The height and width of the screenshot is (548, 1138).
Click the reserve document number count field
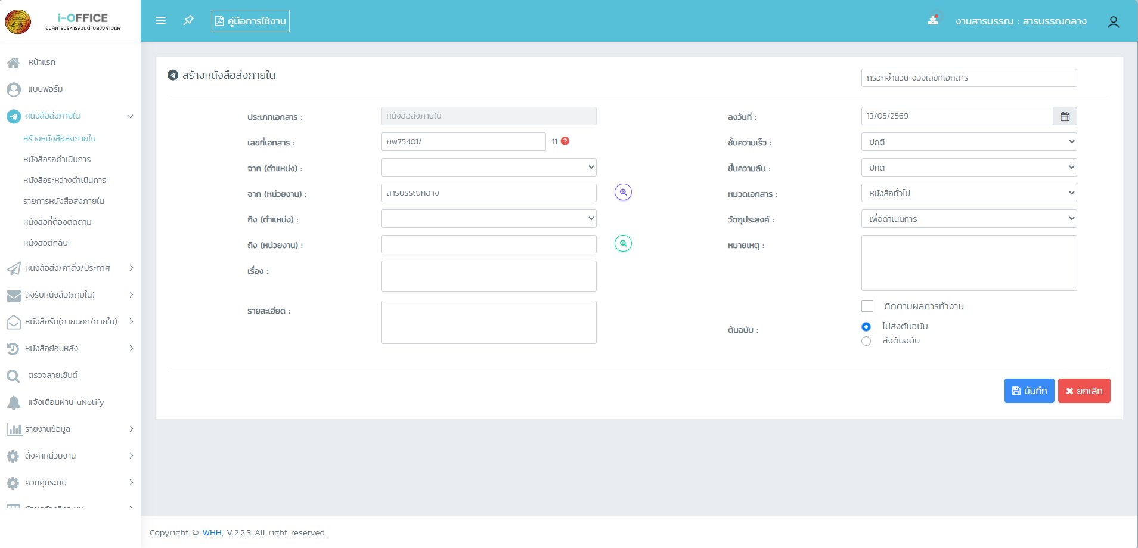click(x=969, y=78)
